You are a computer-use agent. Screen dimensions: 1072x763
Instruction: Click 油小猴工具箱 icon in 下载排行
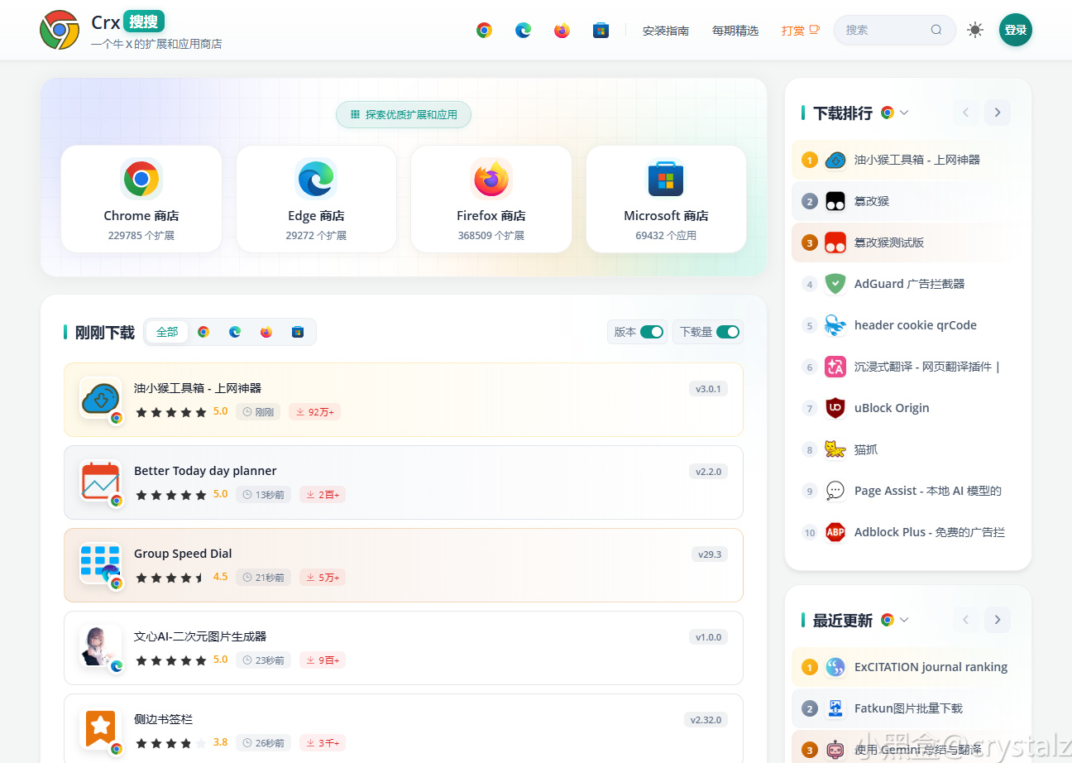[835, 160]
